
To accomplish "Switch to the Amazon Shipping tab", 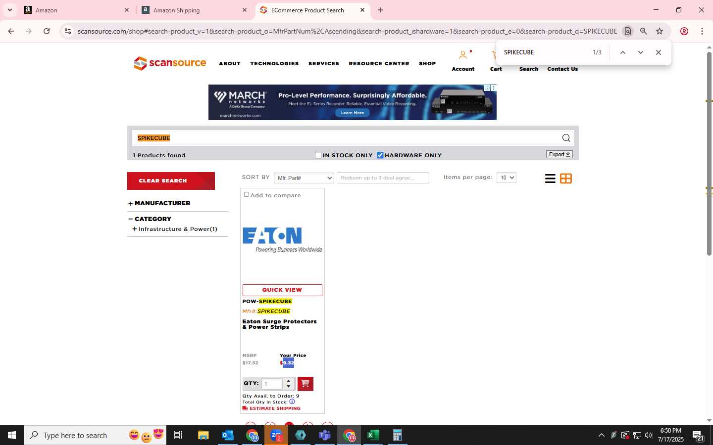I will click(194, 10).
